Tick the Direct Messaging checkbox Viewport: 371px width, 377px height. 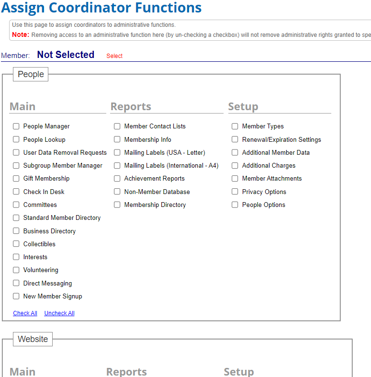[16, 283]
